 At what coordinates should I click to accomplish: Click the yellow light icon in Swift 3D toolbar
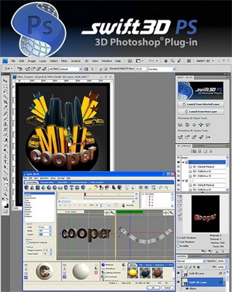pyautogui.click(x=90, y=187)
